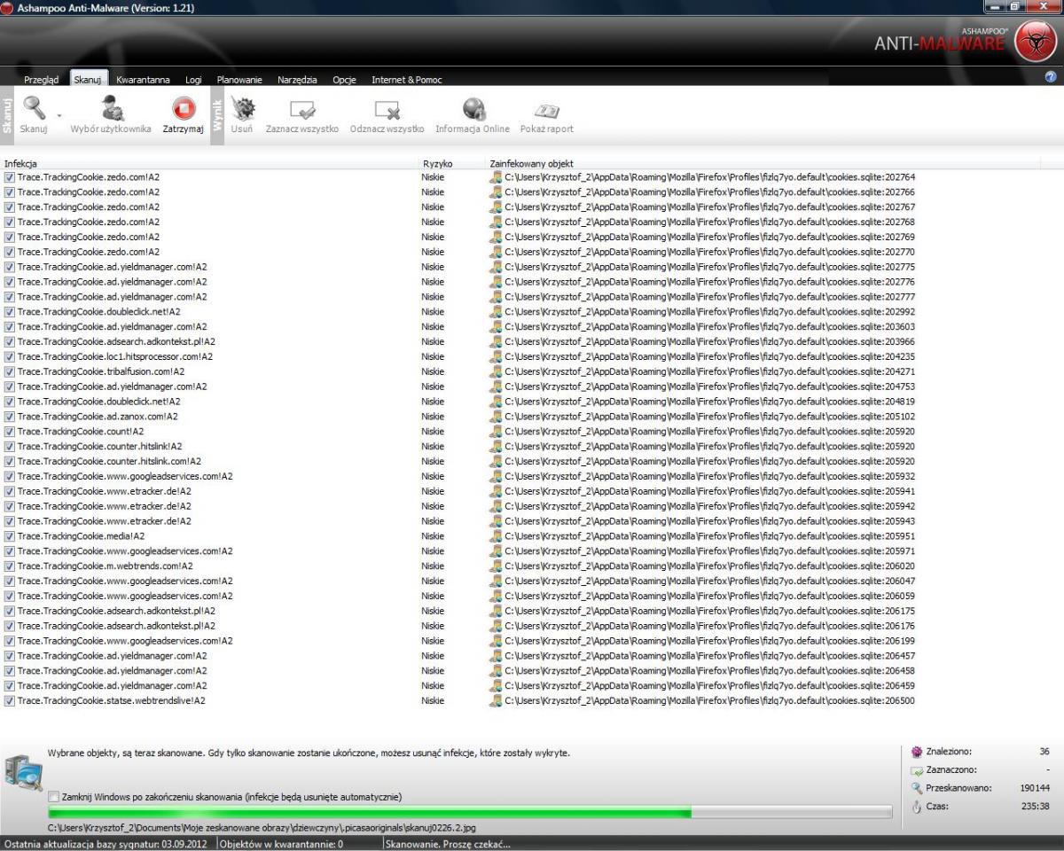Uncheck the cookies.sqlite:202764 zedo.com entry

(10, 177)
